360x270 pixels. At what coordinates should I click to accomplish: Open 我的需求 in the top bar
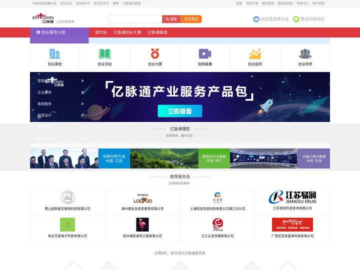point(268,3)
